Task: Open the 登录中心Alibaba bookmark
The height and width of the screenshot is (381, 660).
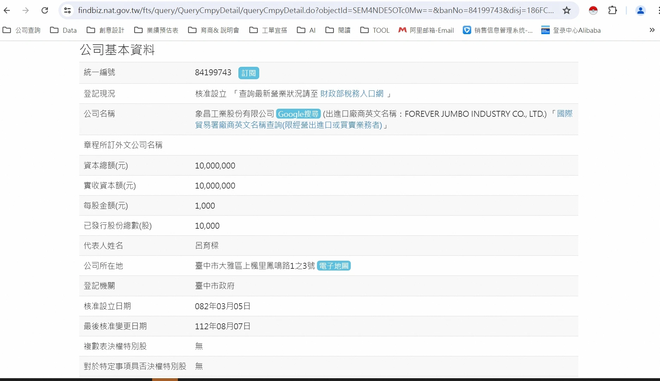Action: click(x=571, y=30)
